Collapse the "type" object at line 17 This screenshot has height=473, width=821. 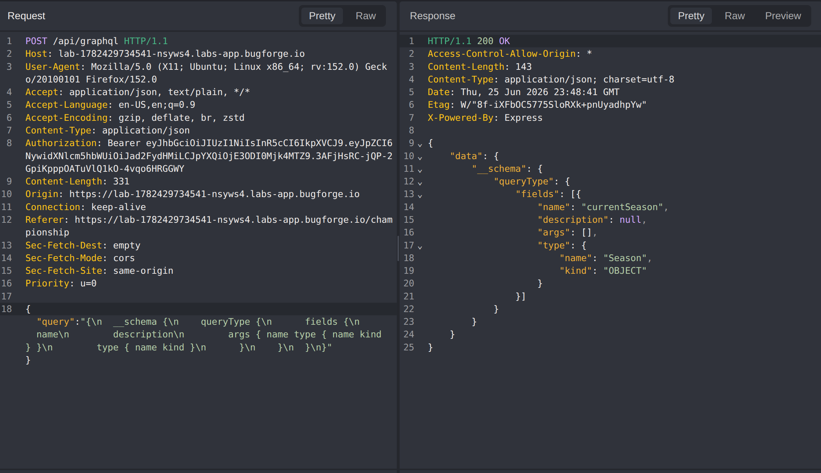coord(420,247)
